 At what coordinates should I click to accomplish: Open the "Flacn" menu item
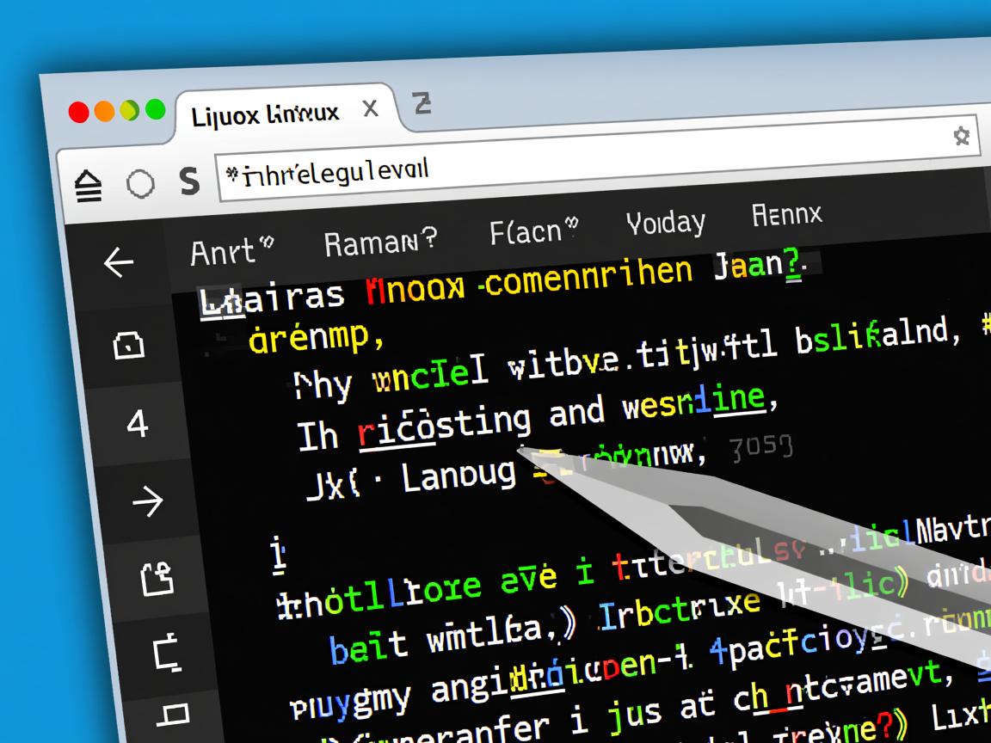click(x=532, y=232)
